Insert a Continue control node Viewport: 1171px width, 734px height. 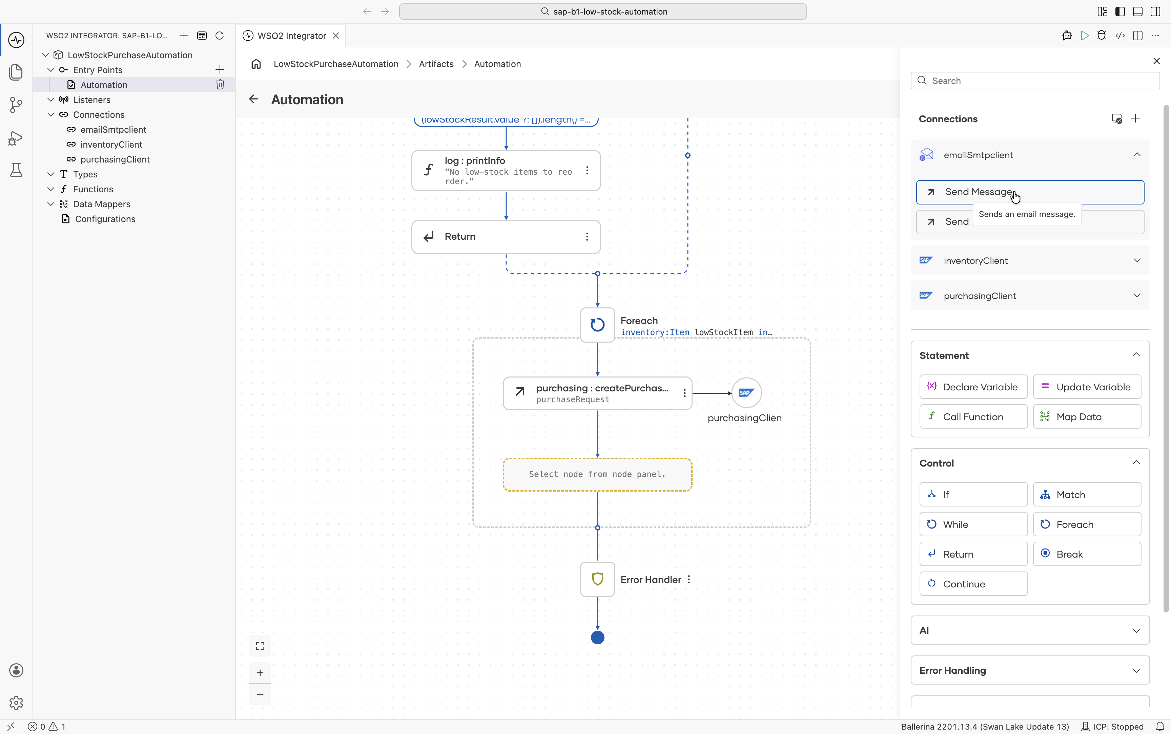[x=973, y=584]
